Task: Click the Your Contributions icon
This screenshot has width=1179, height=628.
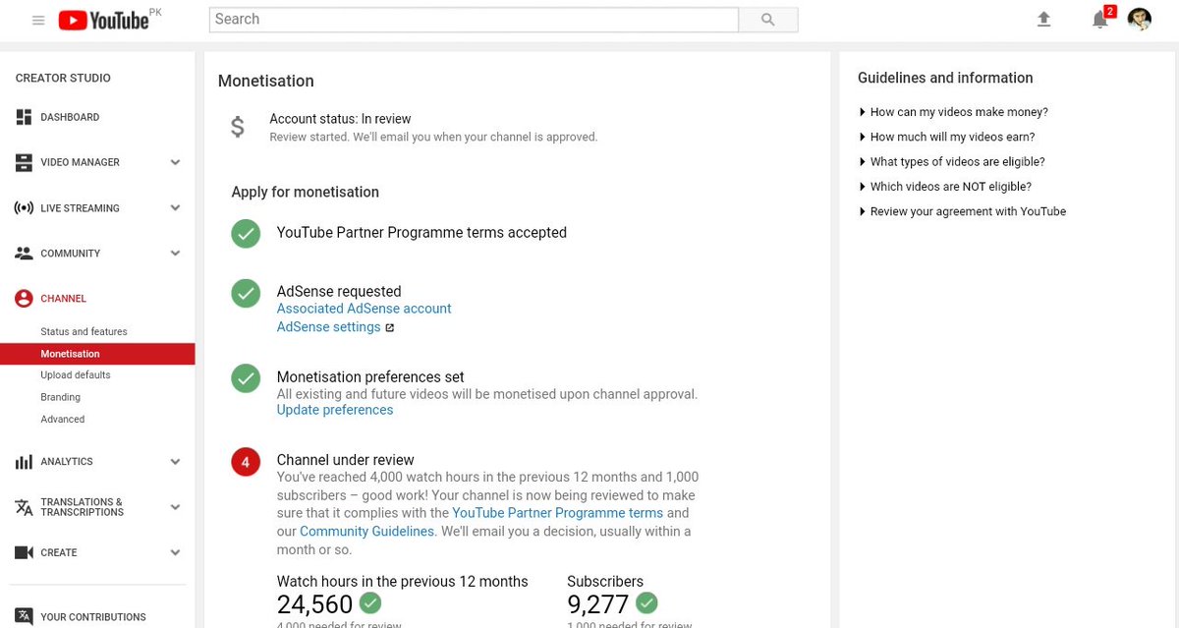Action: click(x=25, y=617)
